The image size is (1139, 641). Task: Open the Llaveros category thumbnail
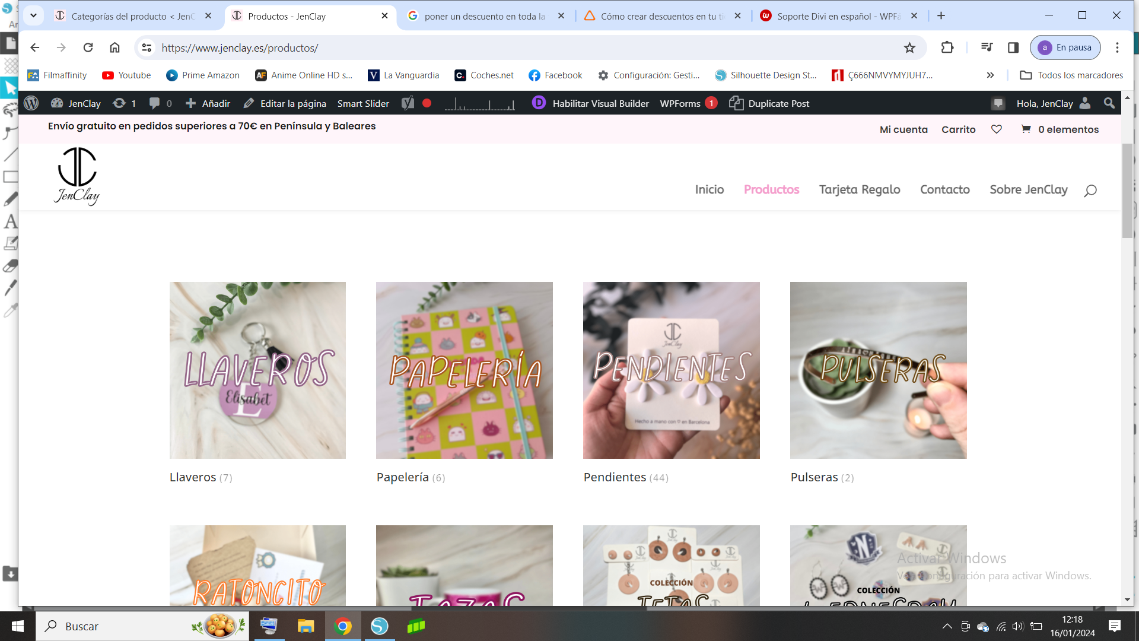pyautogui.click(x=257, y=370)
